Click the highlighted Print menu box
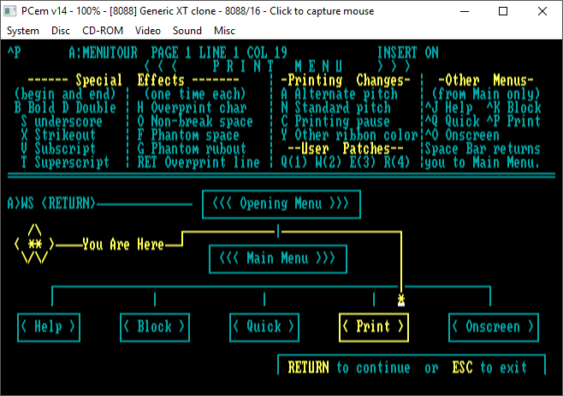Viewport: 563px width, 396px height. [x=374, y=327]
